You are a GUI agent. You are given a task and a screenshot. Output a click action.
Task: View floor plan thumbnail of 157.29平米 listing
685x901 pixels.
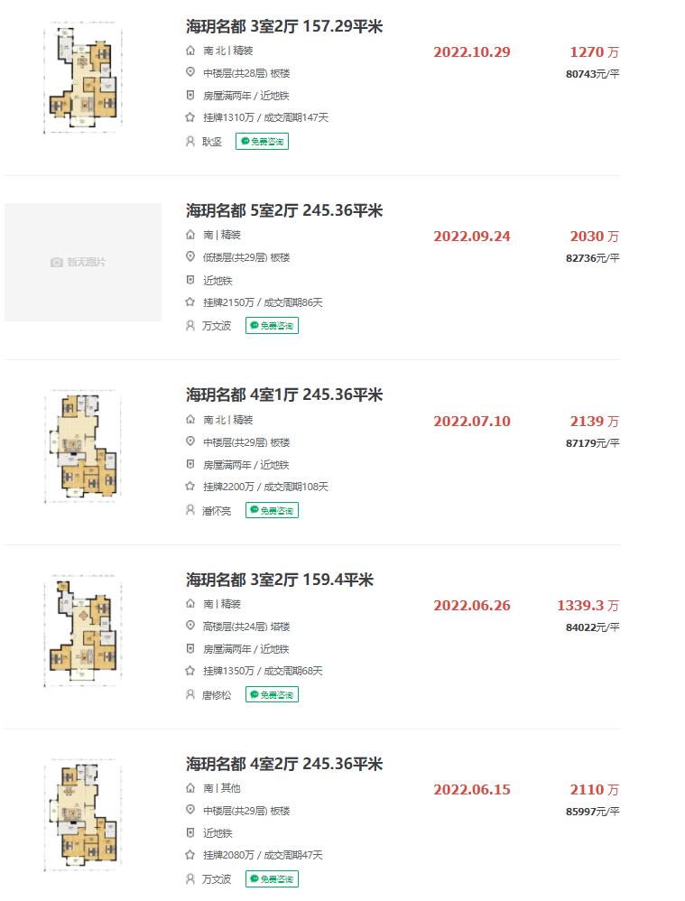pyautogui.click(x=83, y=78)
